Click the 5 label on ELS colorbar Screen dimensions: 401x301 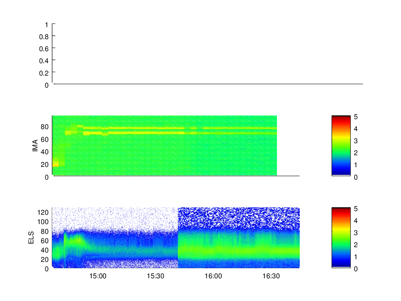[356, 209]
